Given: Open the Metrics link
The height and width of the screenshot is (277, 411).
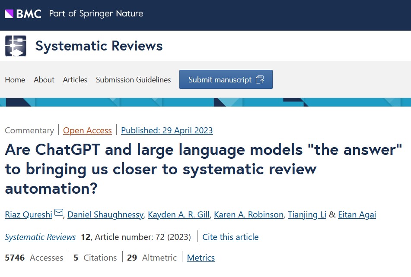Looking at the screenshot, I should [x=201, y=258].
